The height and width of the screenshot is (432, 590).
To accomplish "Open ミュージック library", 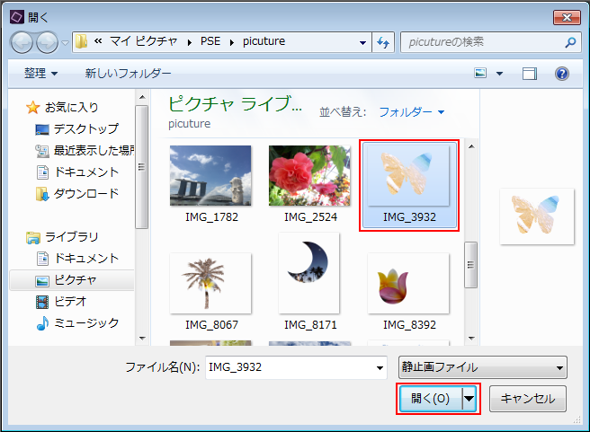I will click(86, 322).
